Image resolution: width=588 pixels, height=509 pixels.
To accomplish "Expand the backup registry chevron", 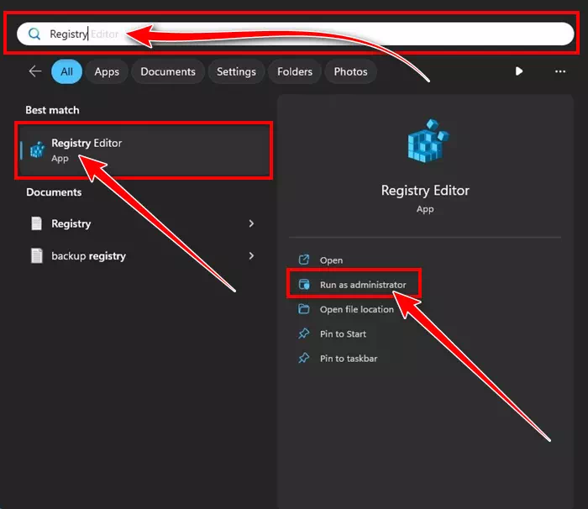I will [251, 256].
